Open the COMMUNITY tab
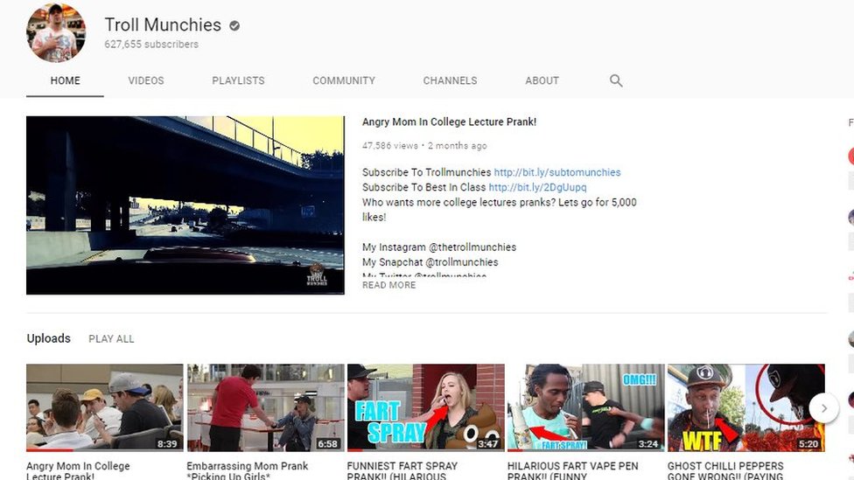Viewport: 854px width, 480px height. (x=344, y=80)
